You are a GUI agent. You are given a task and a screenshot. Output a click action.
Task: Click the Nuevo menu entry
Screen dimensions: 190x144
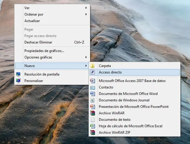[x=29, y=66]
